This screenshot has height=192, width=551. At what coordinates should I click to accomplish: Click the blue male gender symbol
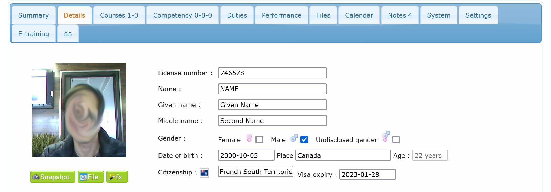pos(294,138)
